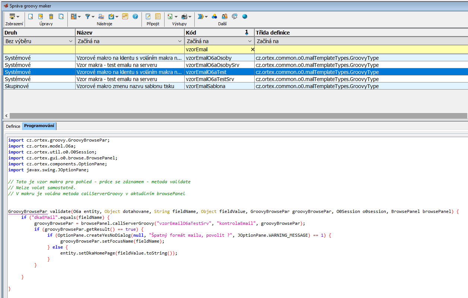
Task: Select the vzorEmailSablona row
Action: (206, 86)
